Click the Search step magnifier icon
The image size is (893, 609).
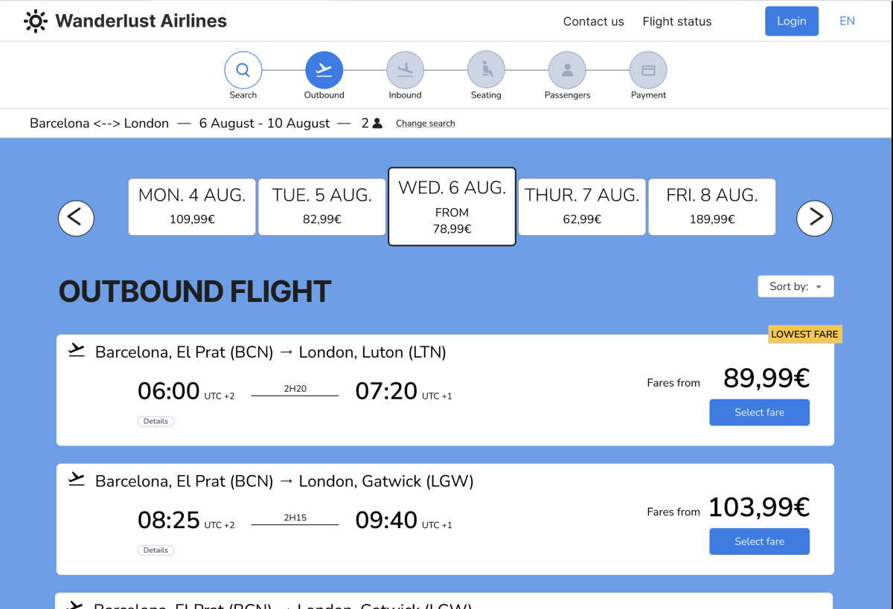(243, 71)
